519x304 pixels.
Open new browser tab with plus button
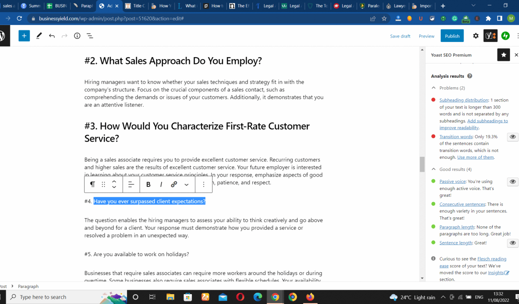[x=443, y=6]
